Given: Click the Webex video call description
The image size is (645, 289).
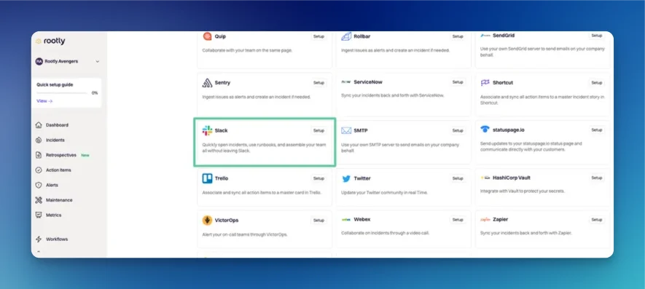Looking at the screenshot, I should tap(385, 233).
